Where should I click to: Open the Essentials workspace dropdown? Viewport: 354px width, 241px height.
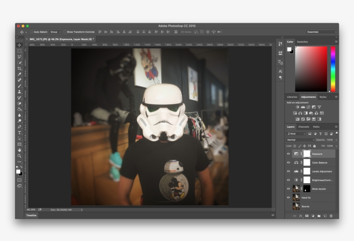pyautogui.click(x=322, y=32)
